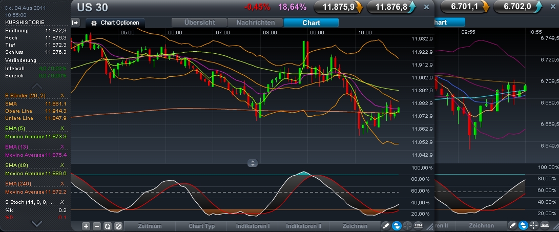The width and height of the screenshot is (559, 232).
Task: Click the 1234 value display icon in US 30 chart
Action: (x=418, y=225)
